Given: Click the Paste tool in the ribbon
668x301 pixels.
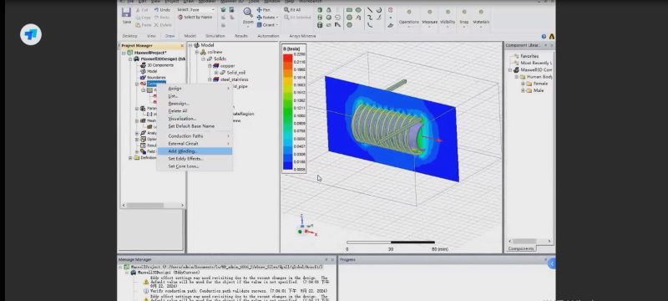Looking at the screenshot, I should [x=143, y=25].
